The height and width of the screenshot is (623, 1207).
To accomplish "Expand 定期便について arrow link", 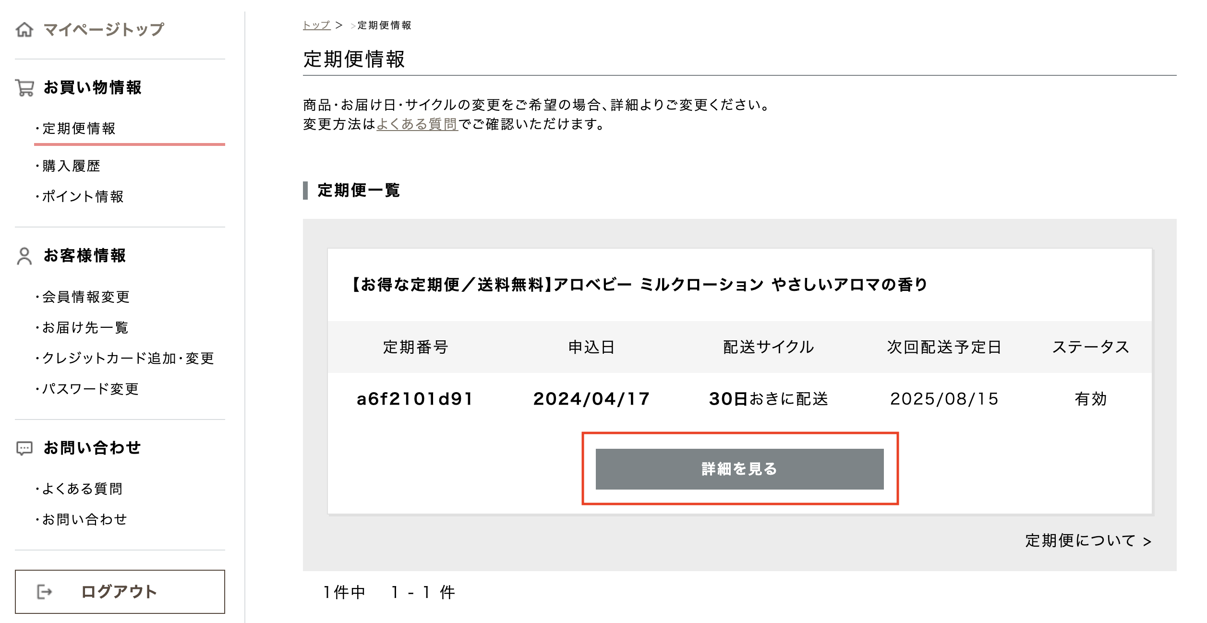I will 1088,541.
